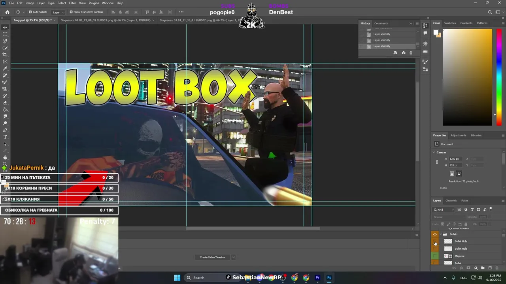Add layer style via fx icon
This screenshot has height=284, width=506.
[461, 268]
